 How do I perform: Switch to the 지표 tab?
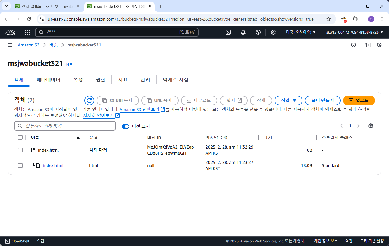click(x=123, y=80)
